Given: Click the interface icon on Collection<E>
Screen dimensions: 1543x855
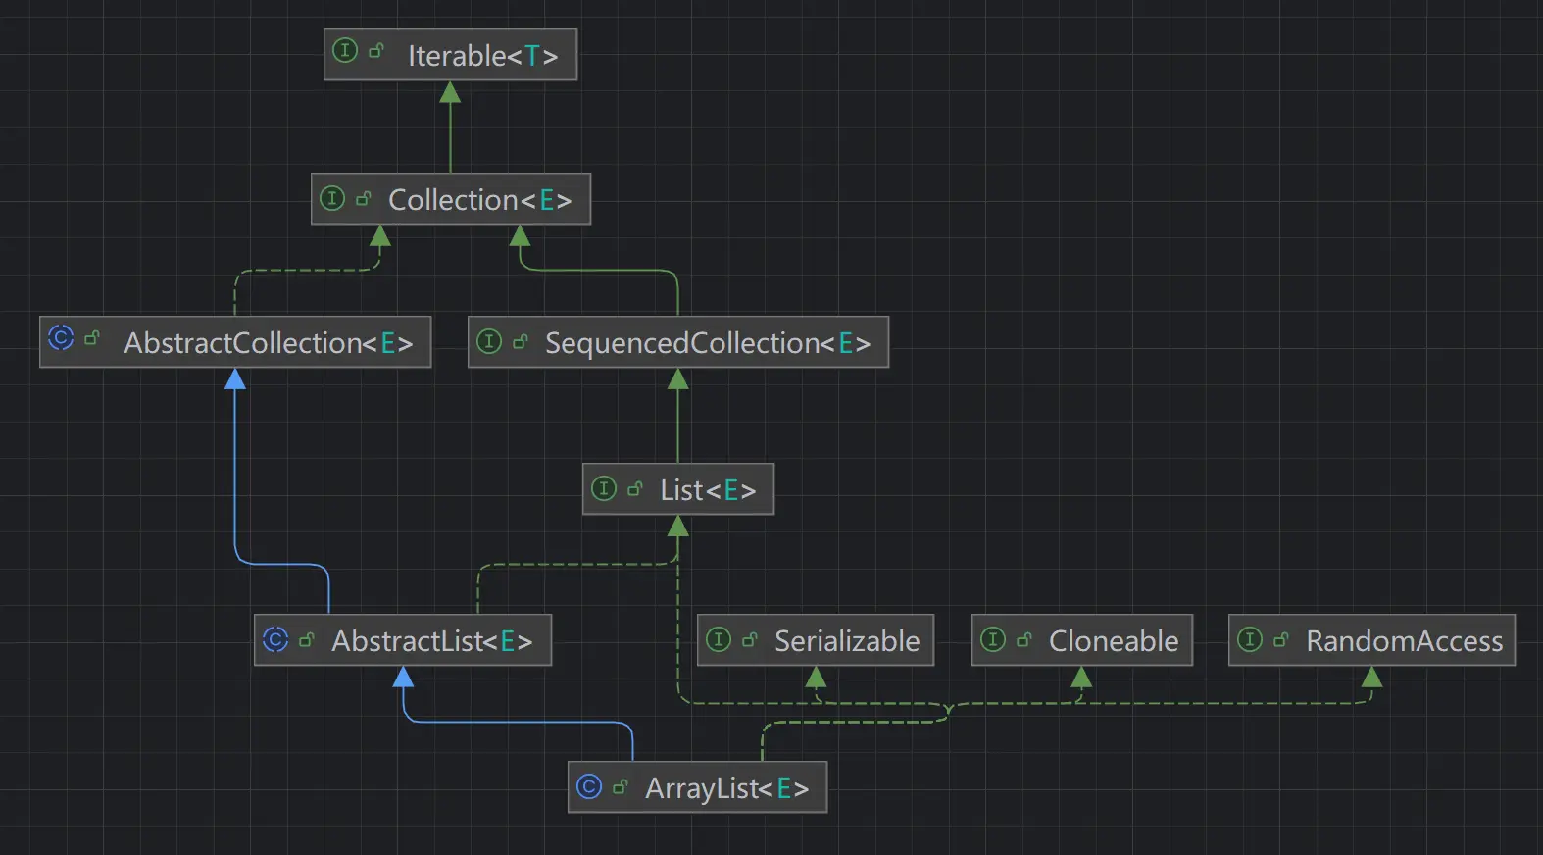Looking at the screenshot, I should click(332, 199).
